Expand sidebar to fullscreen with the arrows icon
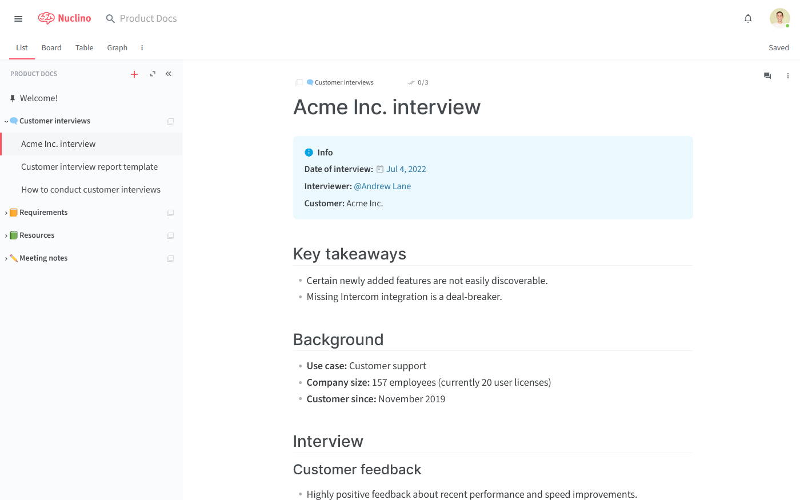 pyautogui.click(x=153, y=74)
